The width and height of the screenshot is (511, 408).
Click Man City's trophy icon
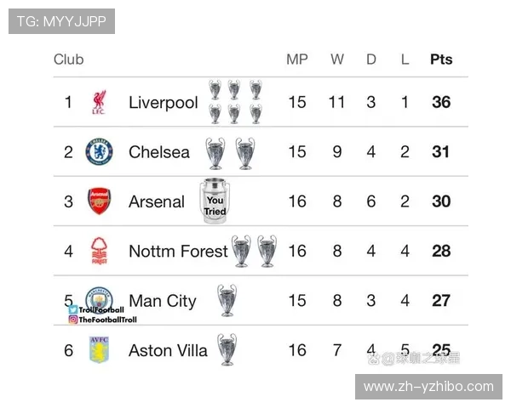click(x=227, y=299)
